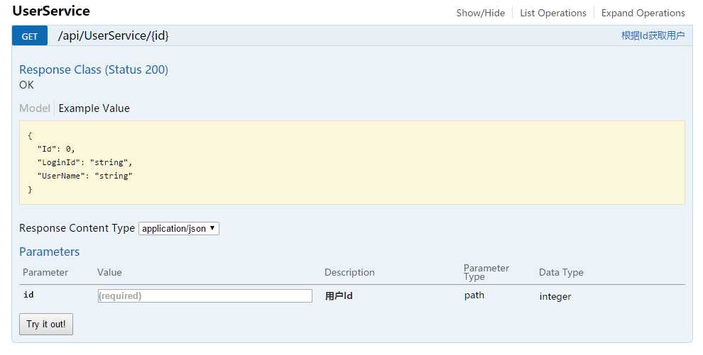This screenshot has width=703, height=355.
Task: Click the Try it out! button
Action: [x=46, y=324]
